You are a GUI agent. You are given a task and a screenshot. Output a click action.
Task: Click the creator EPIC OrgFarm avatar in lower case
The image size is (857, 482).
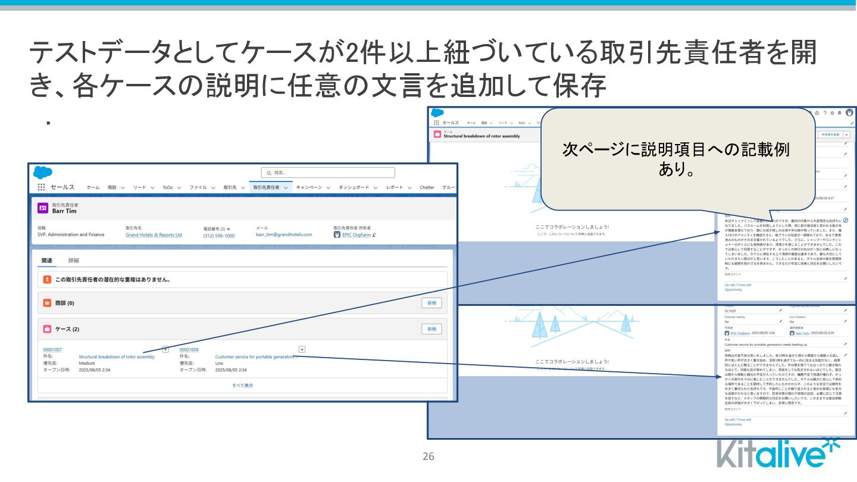pos(727,333)
